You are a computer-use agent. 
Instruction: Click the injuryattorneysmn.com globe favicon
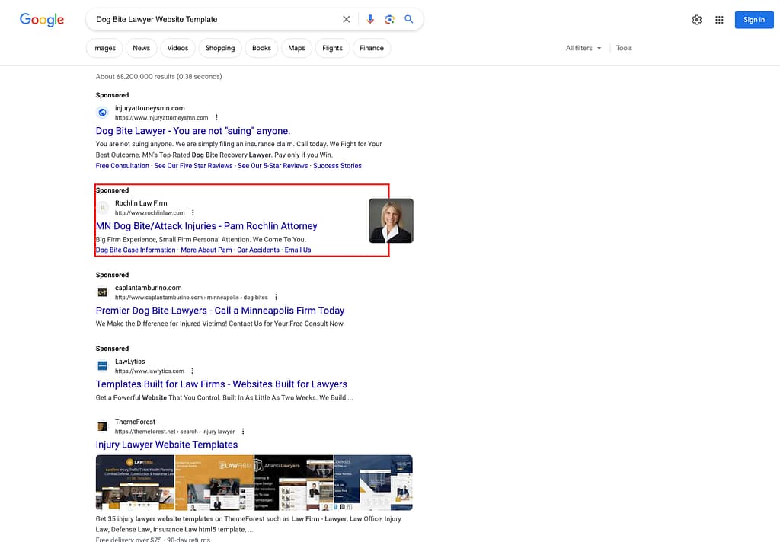click(103, 113)
